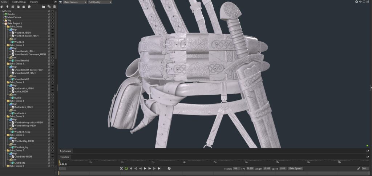This screenshot has width=372, height=176.
Task: Click the camera icon beside Main Camera dropdown
Action: (61, 2)
